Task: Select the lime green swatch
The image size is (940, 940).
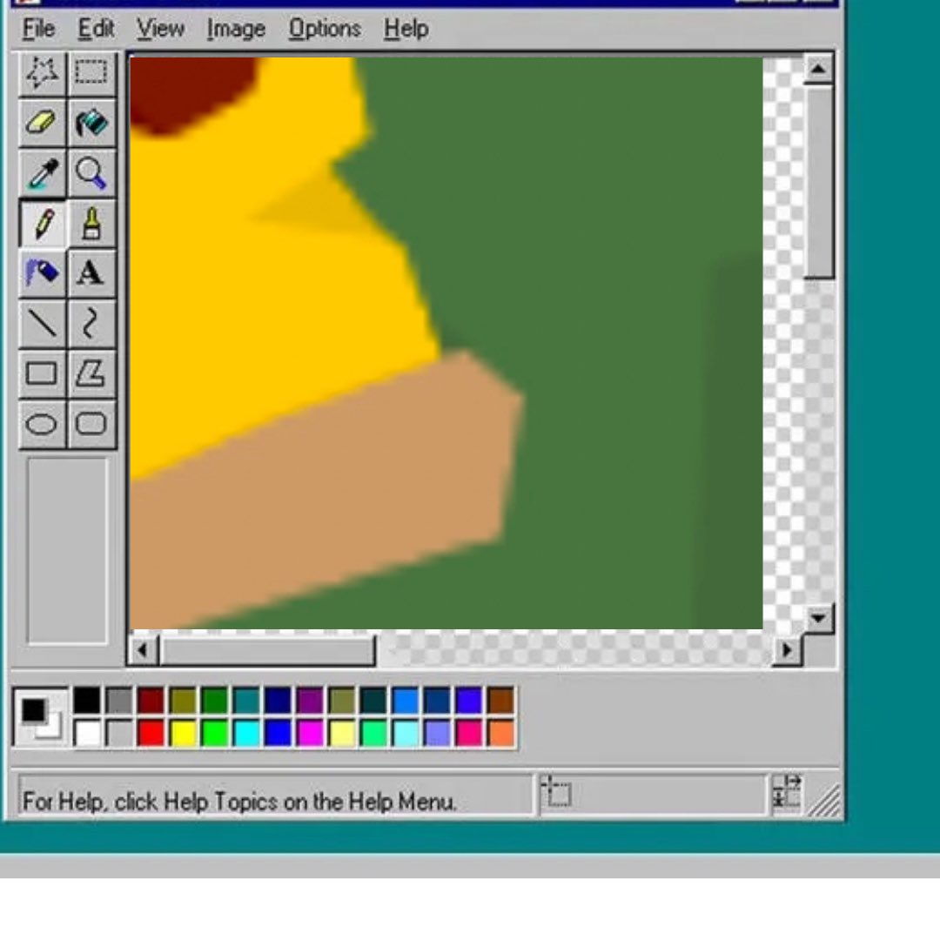Action: point(215,733)
